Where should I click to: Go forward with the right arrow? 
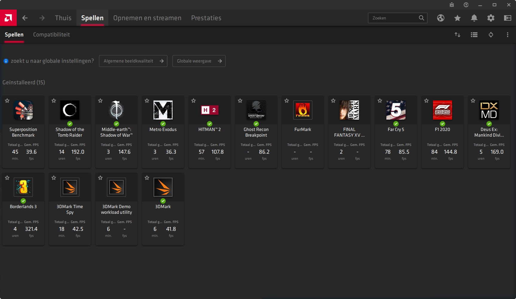pyautogui.click(x=42, y=18)
